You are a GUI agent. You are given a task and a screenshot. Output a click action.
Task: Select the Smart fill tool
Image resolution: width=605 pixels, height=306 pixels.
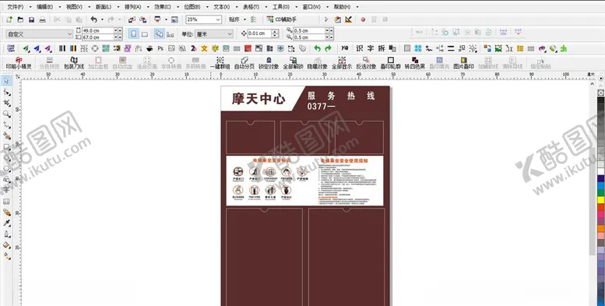click(6, 135)
